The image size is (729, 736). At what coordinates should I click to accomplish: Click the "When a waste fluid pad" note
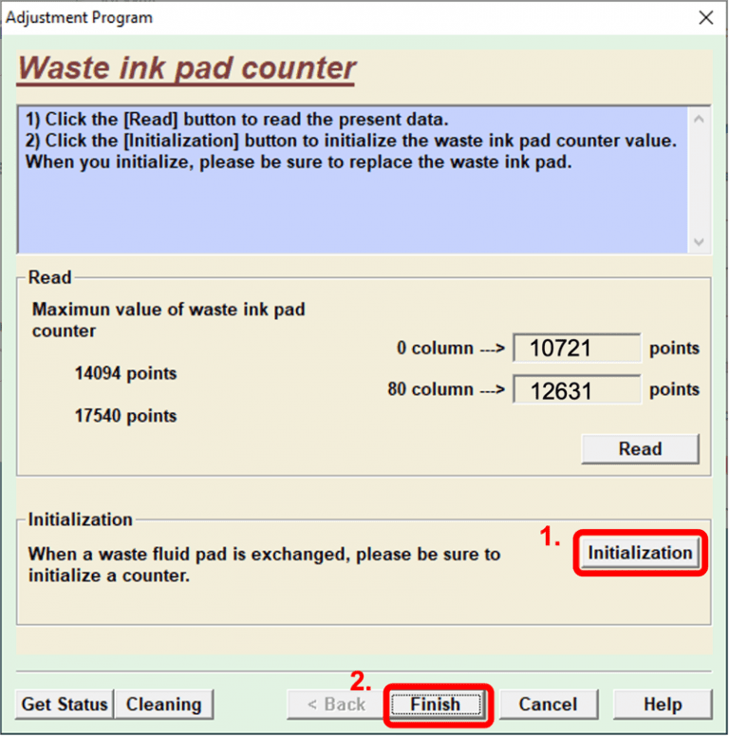coord(264,565)
